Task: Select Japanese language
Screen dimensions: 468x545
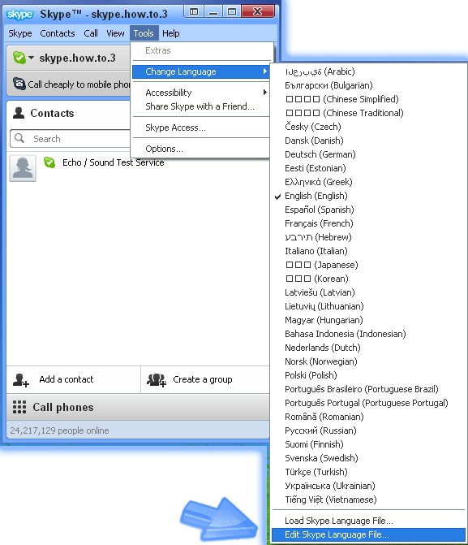Action: point(322,265)
